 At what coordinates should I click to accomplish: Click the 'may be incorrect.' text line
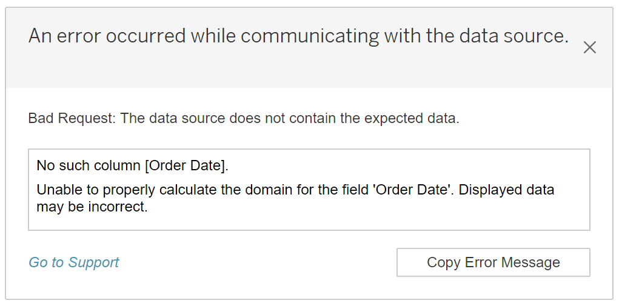[92, 207]
